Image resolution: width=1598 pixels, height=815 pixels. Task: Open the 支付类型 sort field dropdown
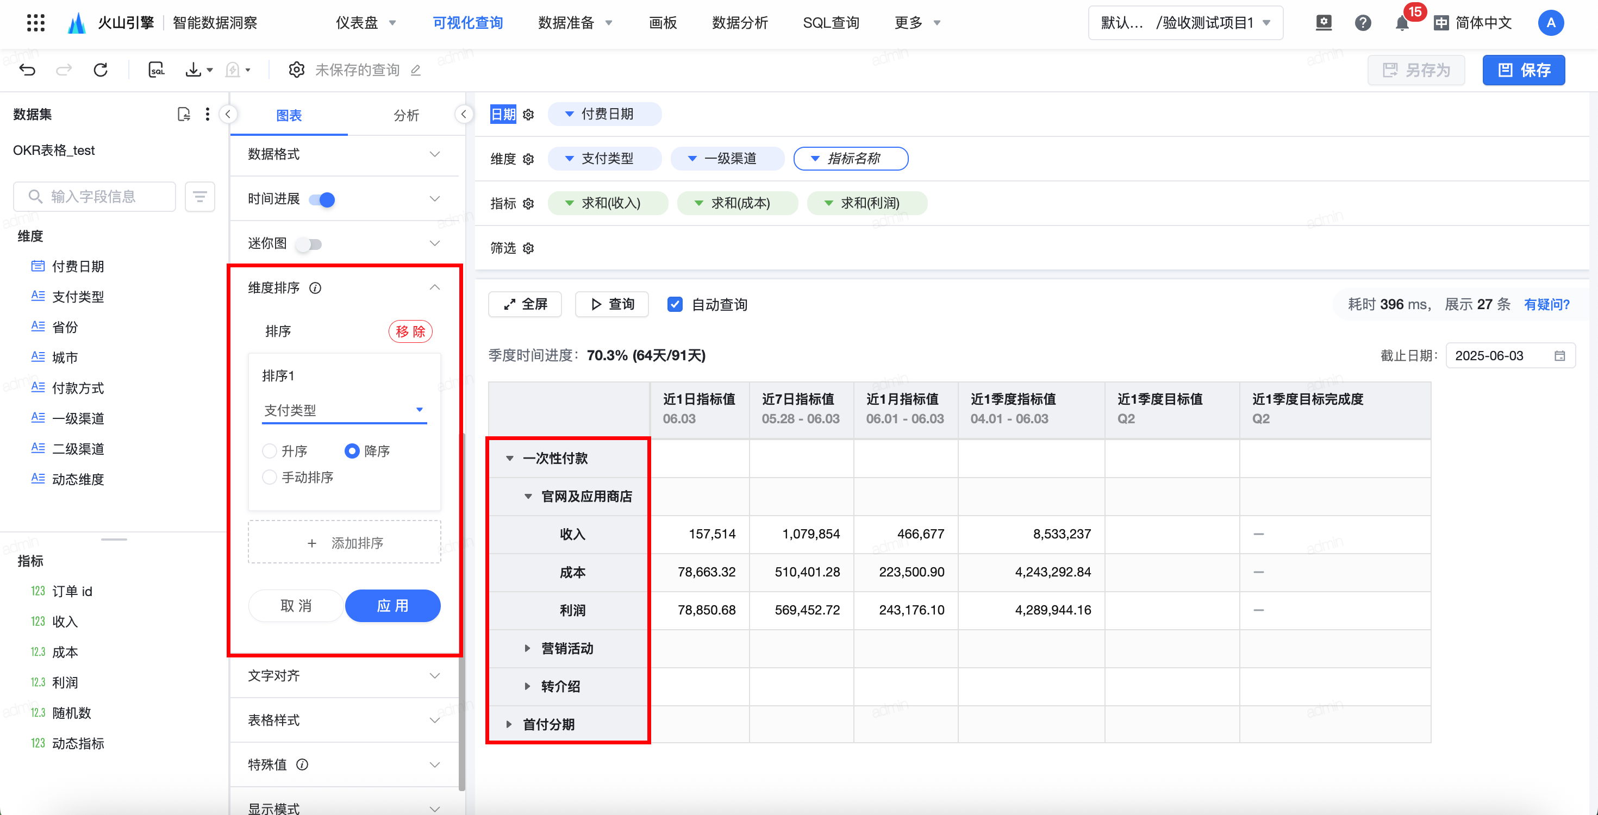344,410
